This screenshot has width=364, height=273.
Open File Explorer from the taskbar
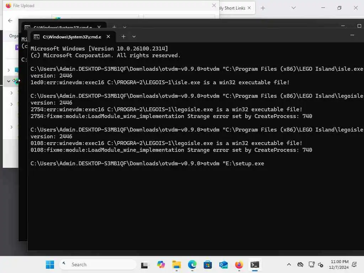click(176, 264)
